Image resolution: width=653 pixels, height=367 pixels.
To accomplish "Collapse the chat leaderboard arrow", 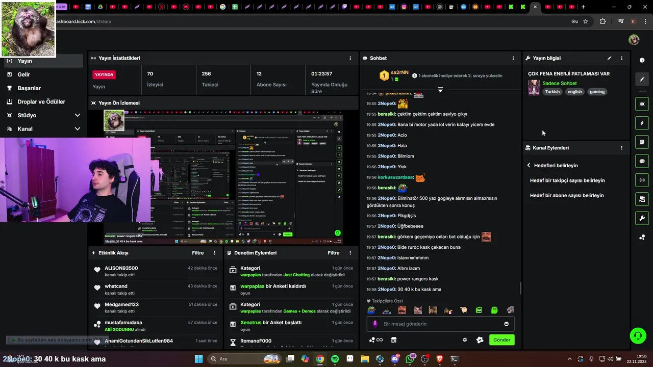I will pos(440,89).
